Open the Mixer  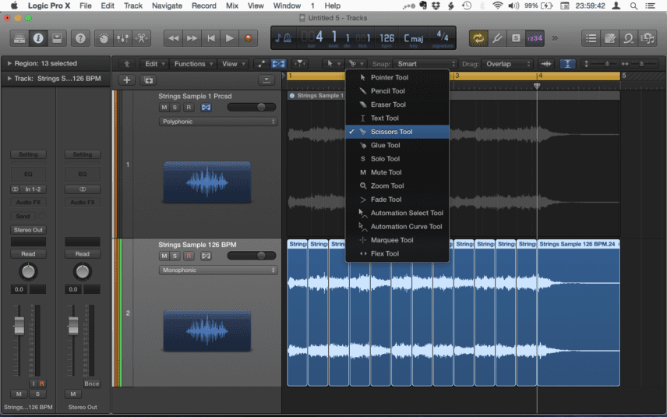pos(122,38)
